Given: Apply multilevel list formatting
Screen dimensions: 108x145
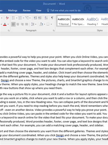Looking at the screenshot, I should tap(27, 18).
